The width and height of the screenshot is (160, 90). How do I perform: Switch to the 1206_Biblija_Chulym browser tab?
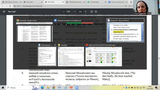click(x=75, y=2)
